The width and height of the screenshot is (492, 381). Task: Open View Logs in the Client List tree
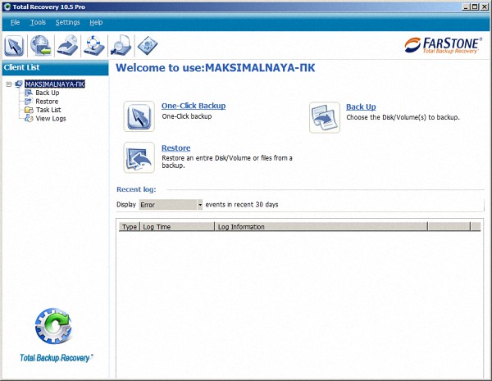tap(50, 119)
